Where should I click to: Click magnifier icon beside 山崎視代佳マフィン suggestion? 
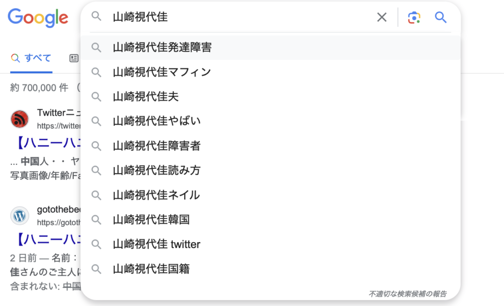coord(96,72)
